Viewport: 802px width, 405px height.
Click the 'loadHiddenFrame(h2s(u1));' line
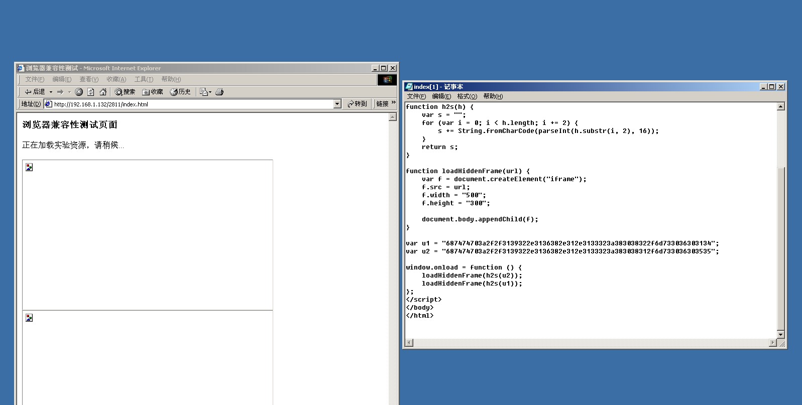click(x=472, y=284)
